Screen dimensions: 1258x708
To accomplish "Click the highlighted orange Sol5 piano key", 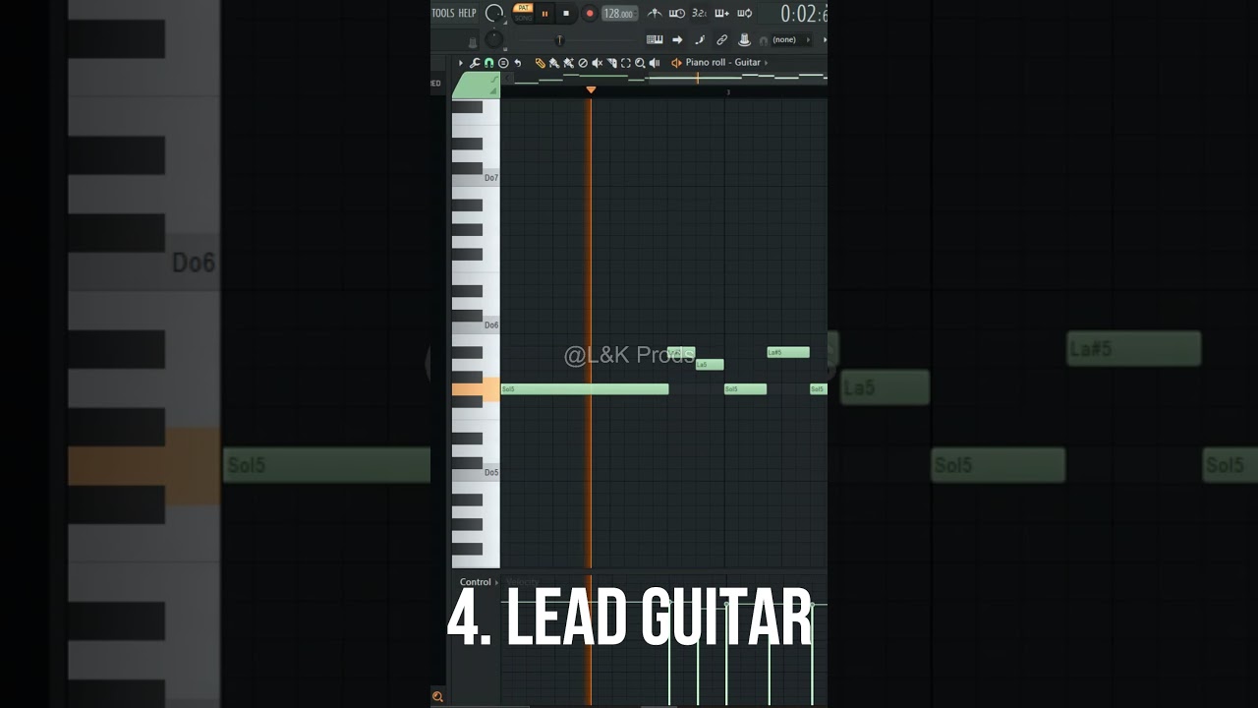I will click(x=476, y=389).
